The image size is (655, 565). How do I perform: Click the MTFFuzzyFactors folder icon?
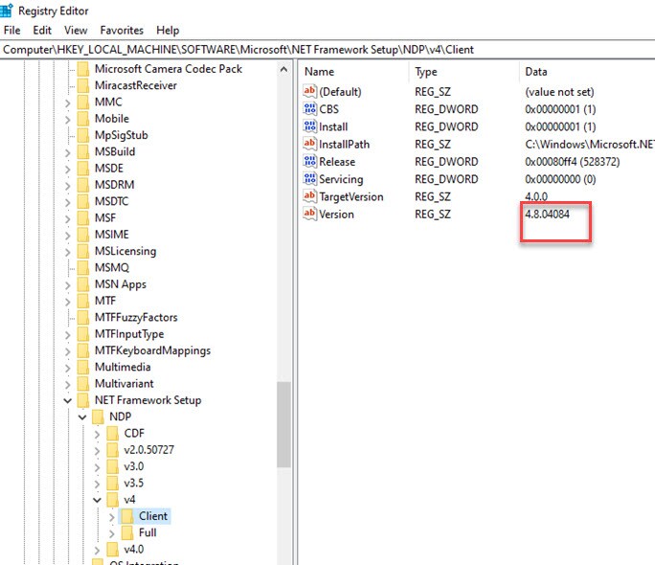[x=83, y=317]
